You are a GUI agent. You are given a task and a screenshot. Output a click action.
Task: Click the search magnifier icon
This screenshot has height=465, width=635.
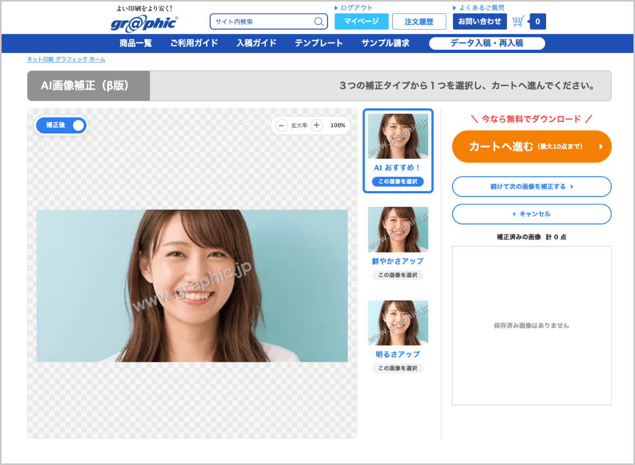319,22
